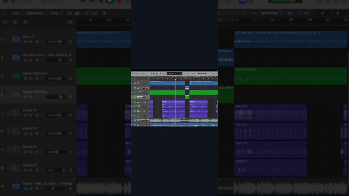Unmute the Future - Mask O... track

pyautogui.click(x=137, y=121)
